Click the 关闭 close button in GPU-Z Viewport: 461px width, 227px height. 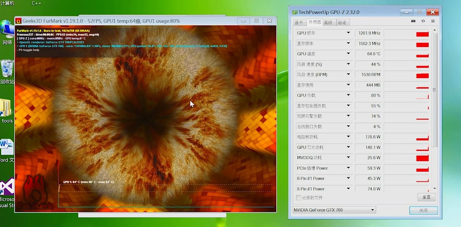pos(423,211)
